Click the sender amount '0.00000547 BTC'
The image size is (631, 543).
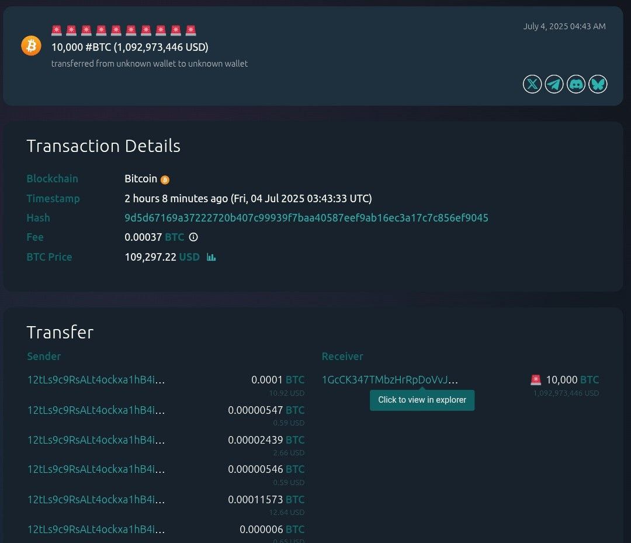[266, 410]
